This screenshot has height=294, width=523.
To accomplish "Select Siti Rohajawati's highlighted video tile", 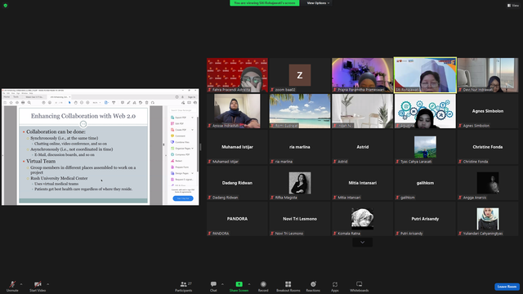I will click(x=425, y=75).
